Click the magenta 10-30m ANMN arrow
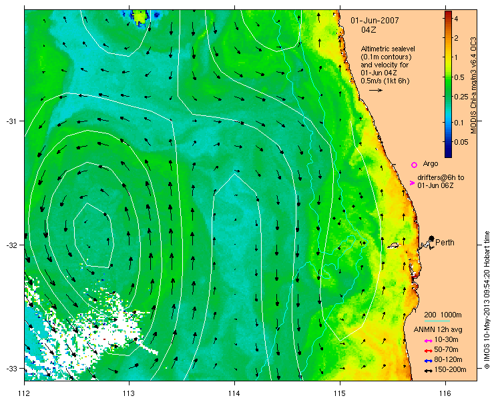Image resolution: width=494 pixels, height=400 pixels. pyautogui.click(x=428, y=341)
